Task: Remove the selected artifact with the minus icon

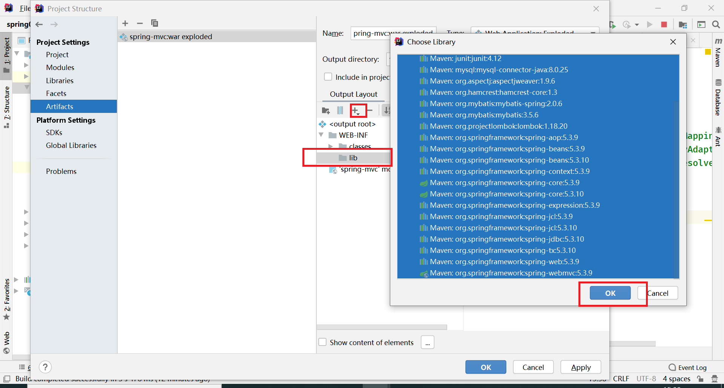Action: click(140, 23)
